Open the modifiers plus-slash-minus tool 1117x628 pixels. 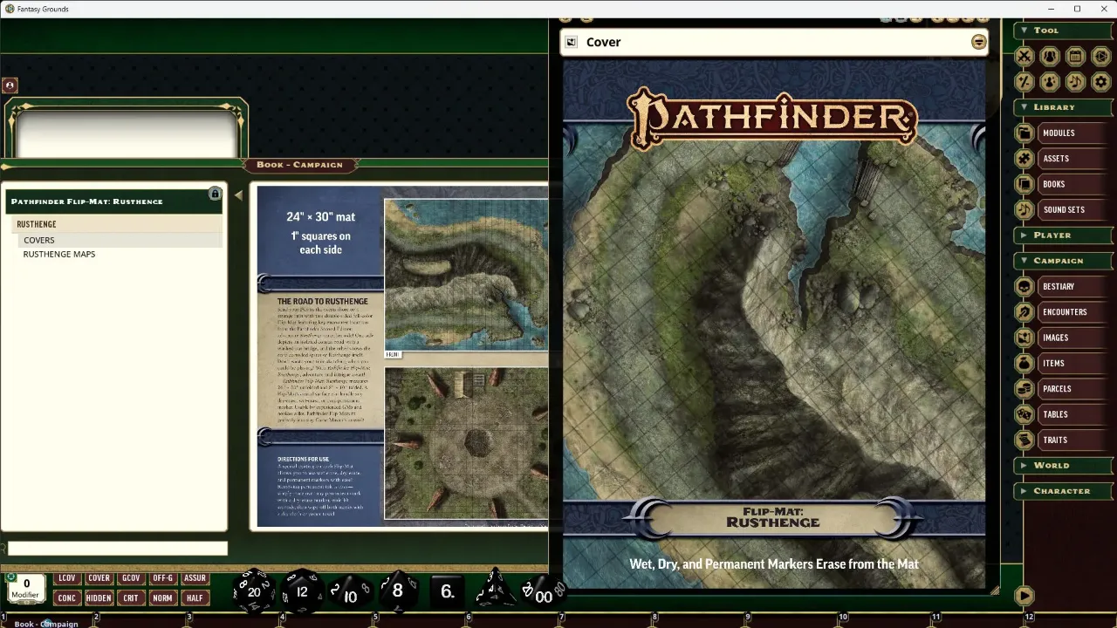(x=1024, y=82)
